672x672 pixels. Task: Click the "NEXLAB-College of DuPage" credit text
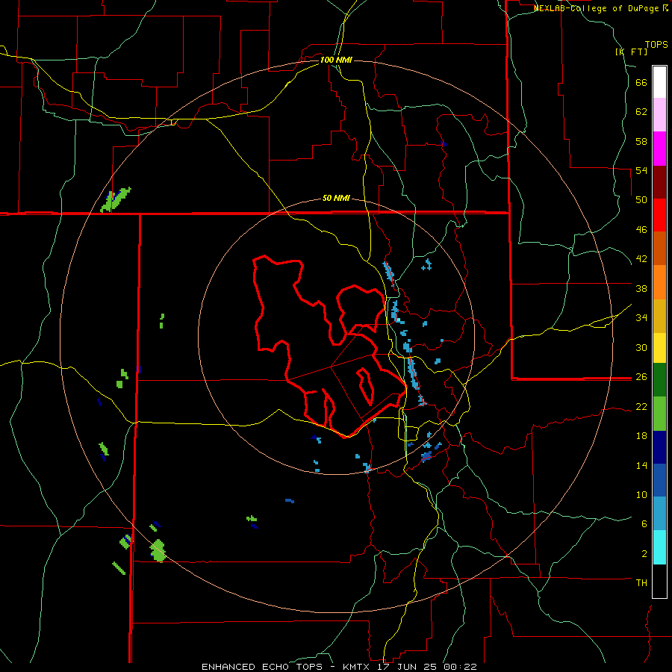[597, 8]
